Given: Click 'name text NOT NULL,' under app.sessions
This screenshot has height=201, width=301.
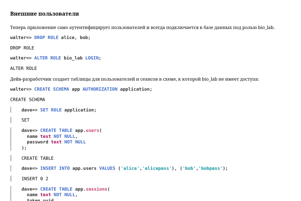Looking at the screenshot, I should pyautogui.click(x=52, y=195).
